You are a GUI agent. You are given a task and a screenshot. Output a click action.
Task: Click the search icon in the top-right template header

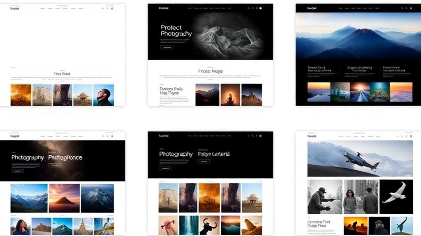click(x=406, y=8)
